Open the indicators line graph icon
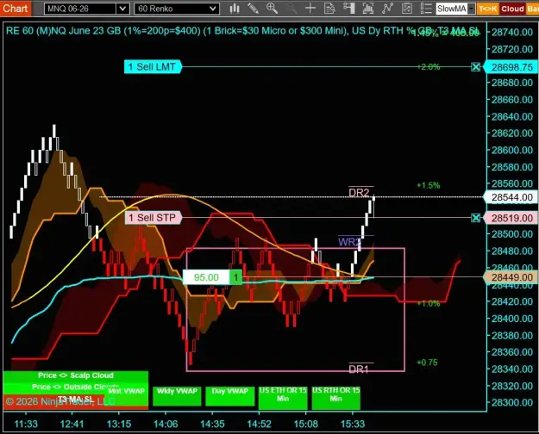 (387, 9)
